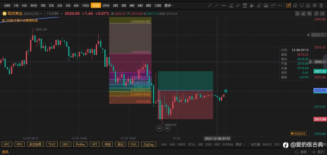The image size is (327, 155).
Task: Select the Gann fan tool
Action: (252, 6)
